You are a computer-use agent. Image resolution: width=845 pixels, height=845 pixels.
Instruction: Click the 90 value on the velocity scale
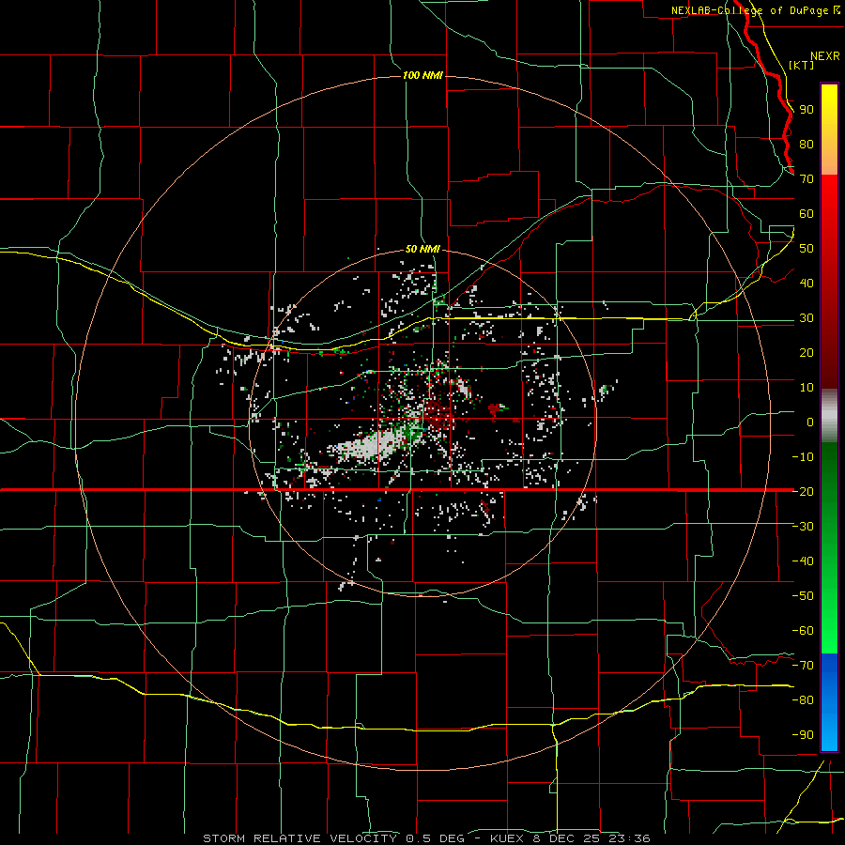click(807, 110)
